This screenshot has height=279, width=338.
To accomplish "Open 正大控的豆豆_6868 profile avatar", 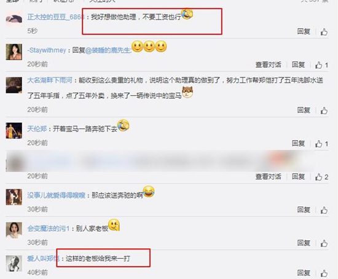I will point(14,18).
